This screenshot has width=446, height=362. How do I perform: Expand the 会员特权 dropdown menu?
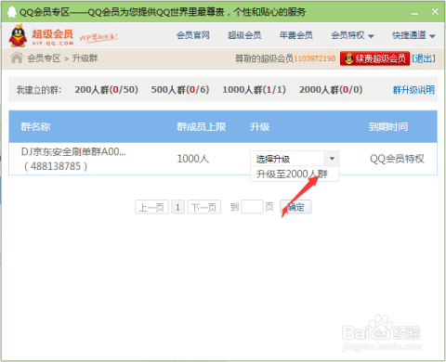[352, 35]
